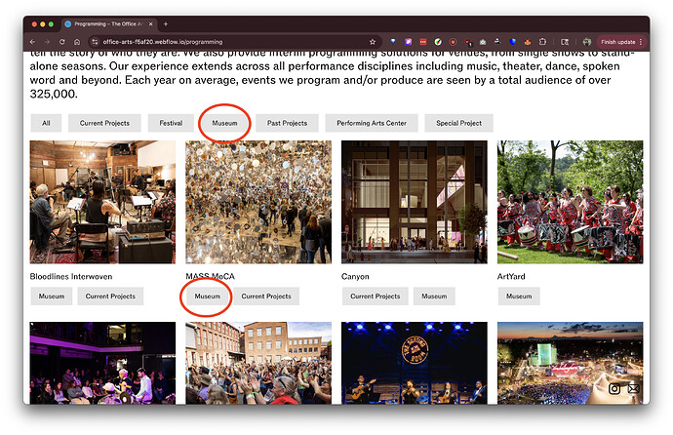Open the Extensions puzzle menu
The width and height of the screenshot is (673, 435).
[542, 42]
